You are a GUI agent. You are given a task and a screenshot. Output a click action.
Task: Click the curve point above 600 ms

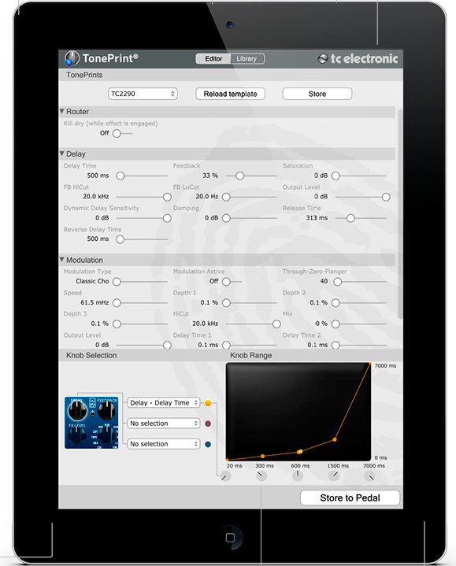point(299,452)
